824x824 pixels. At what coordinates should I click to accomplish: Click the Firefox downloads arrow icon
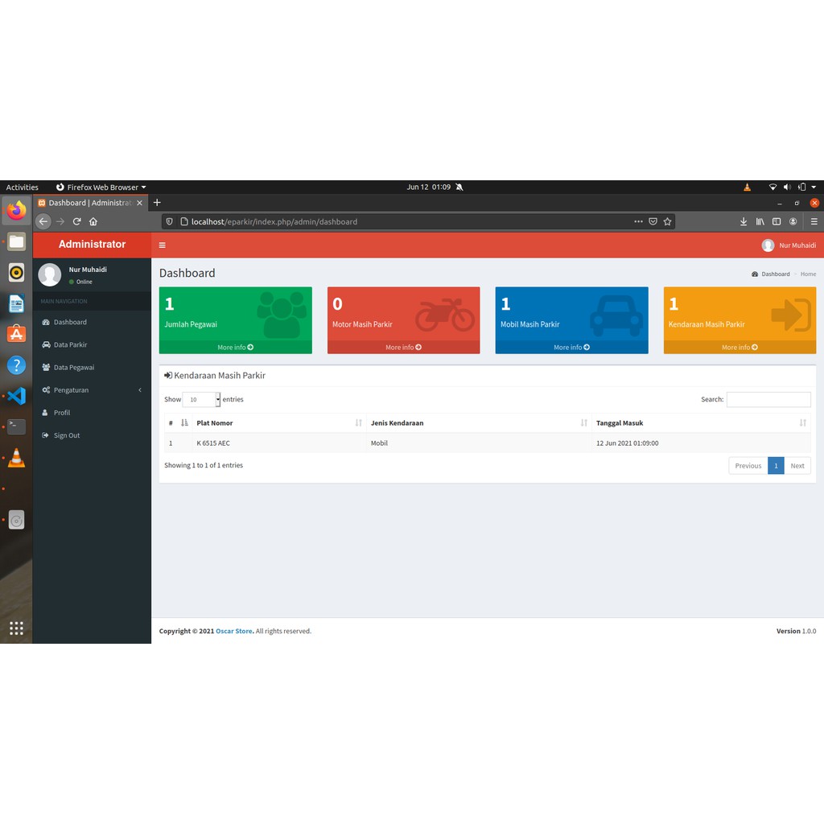744,221
